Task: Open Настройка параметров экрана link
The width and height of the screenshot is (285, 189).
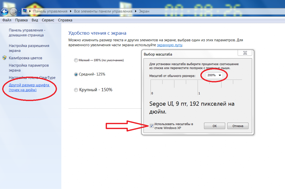Action: [x=29, y=68]
